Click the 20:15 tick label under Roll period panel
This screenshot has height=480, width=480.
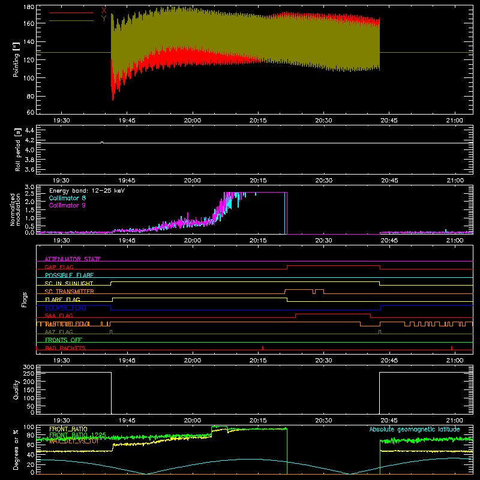point(258,181)
